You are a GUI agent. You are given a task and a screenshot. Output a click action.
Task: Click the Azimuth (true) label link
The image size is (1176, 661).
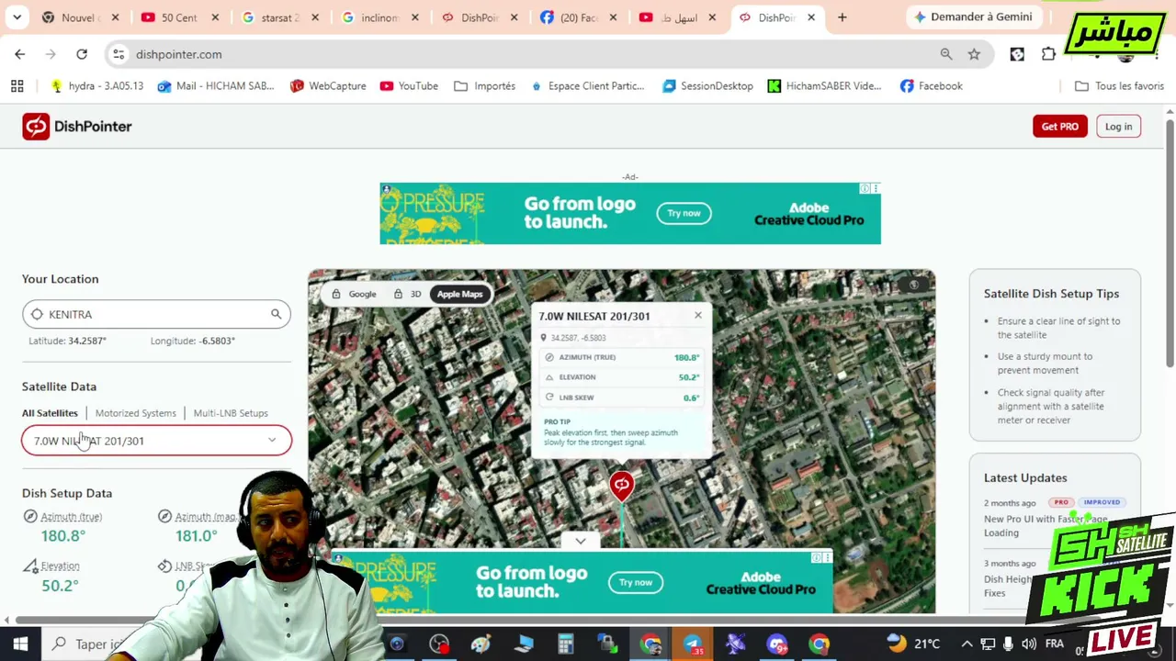click(72, 517)
